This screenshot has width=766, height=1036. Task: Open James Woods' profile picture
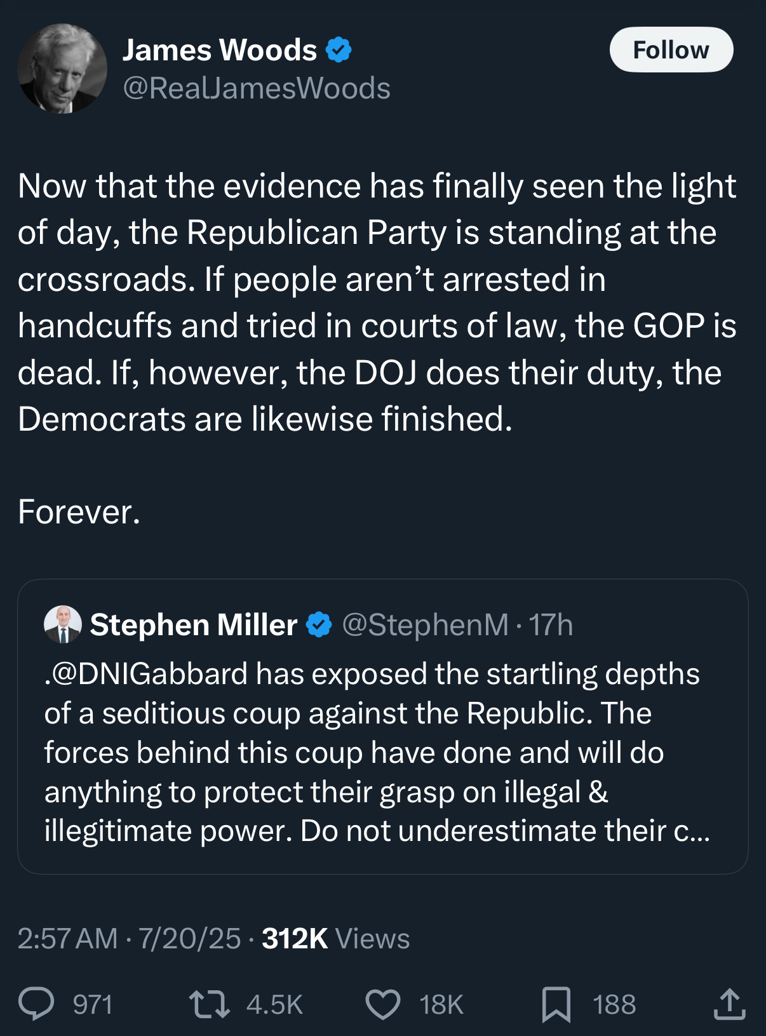pos(62,69)
